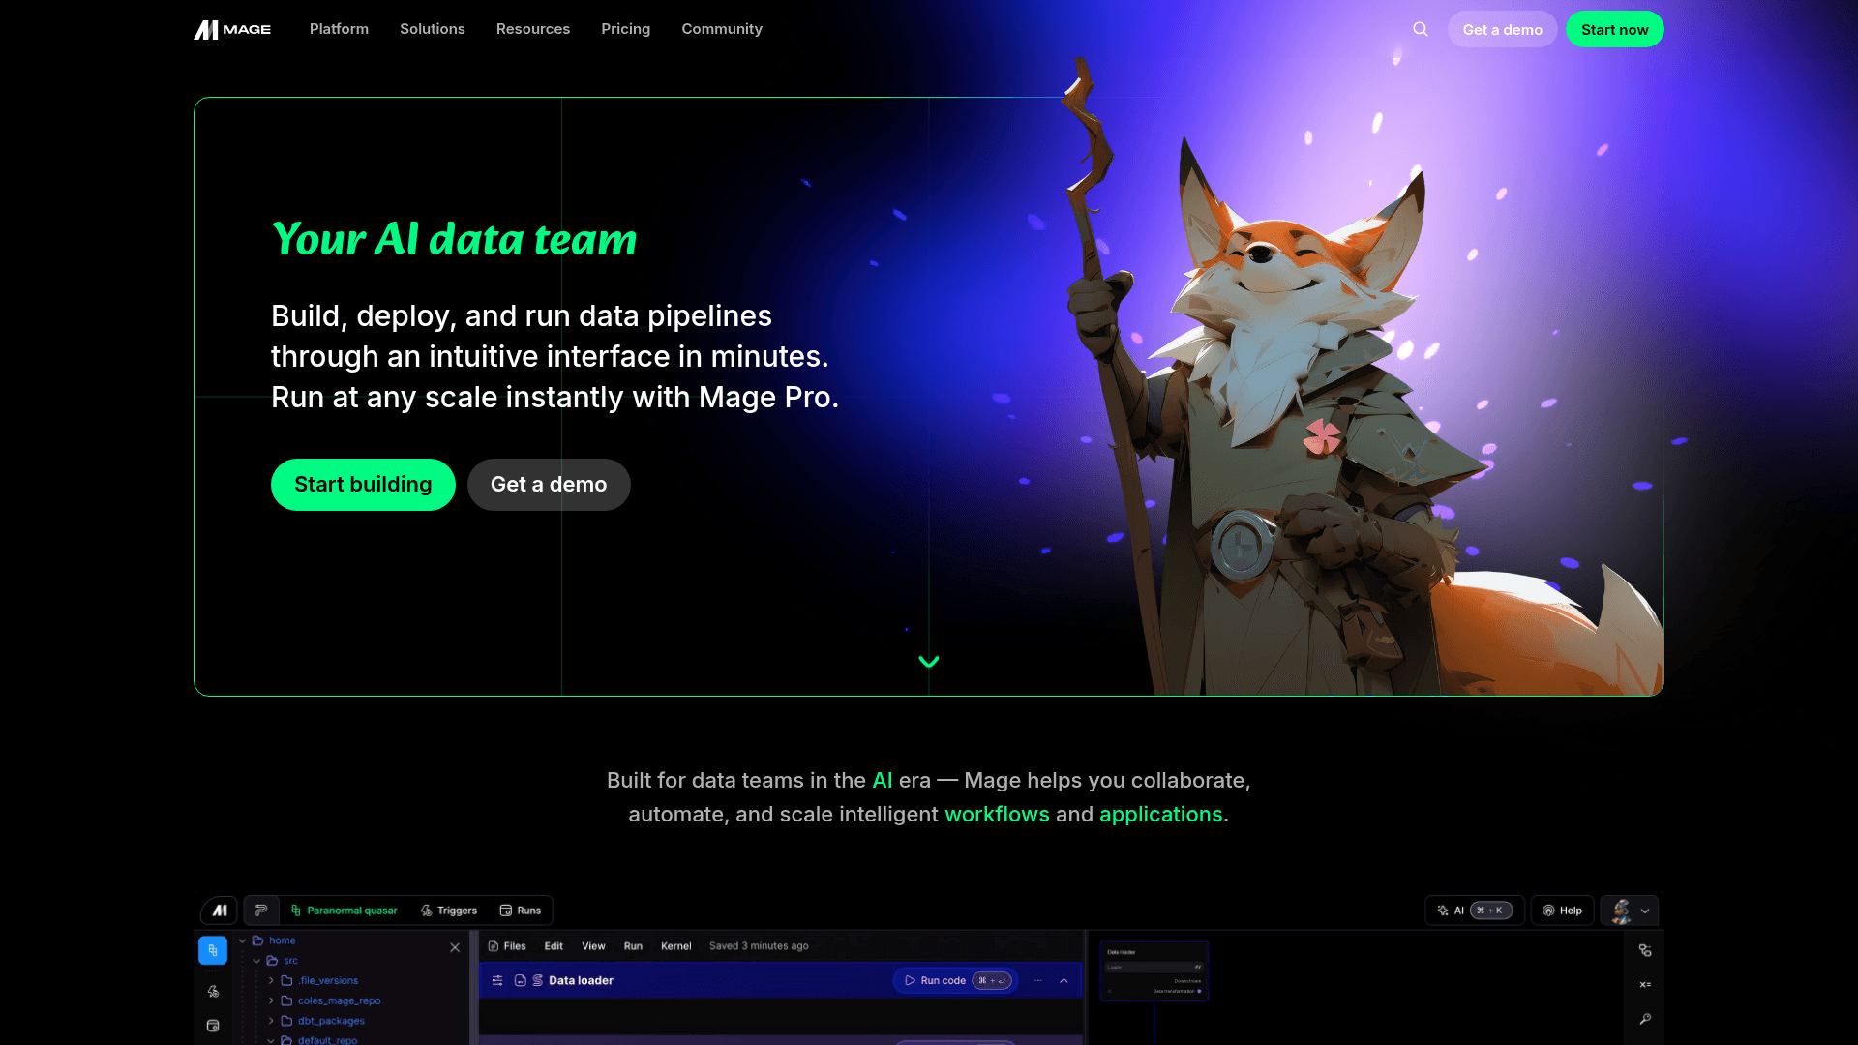The height and width of the screenshot is (1045, 1858).
Task: Open the account avatar dropdown
Action: click(1630, 911)
